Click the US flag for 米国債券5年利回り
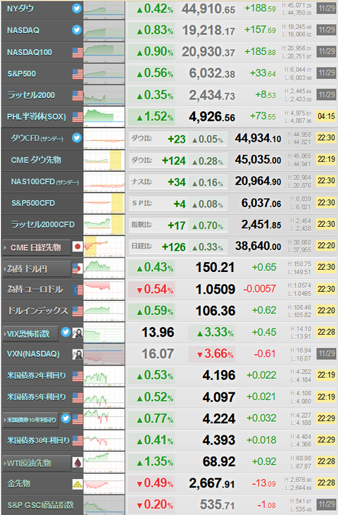The width and height of the screenshot is (338, 515). 77,397
